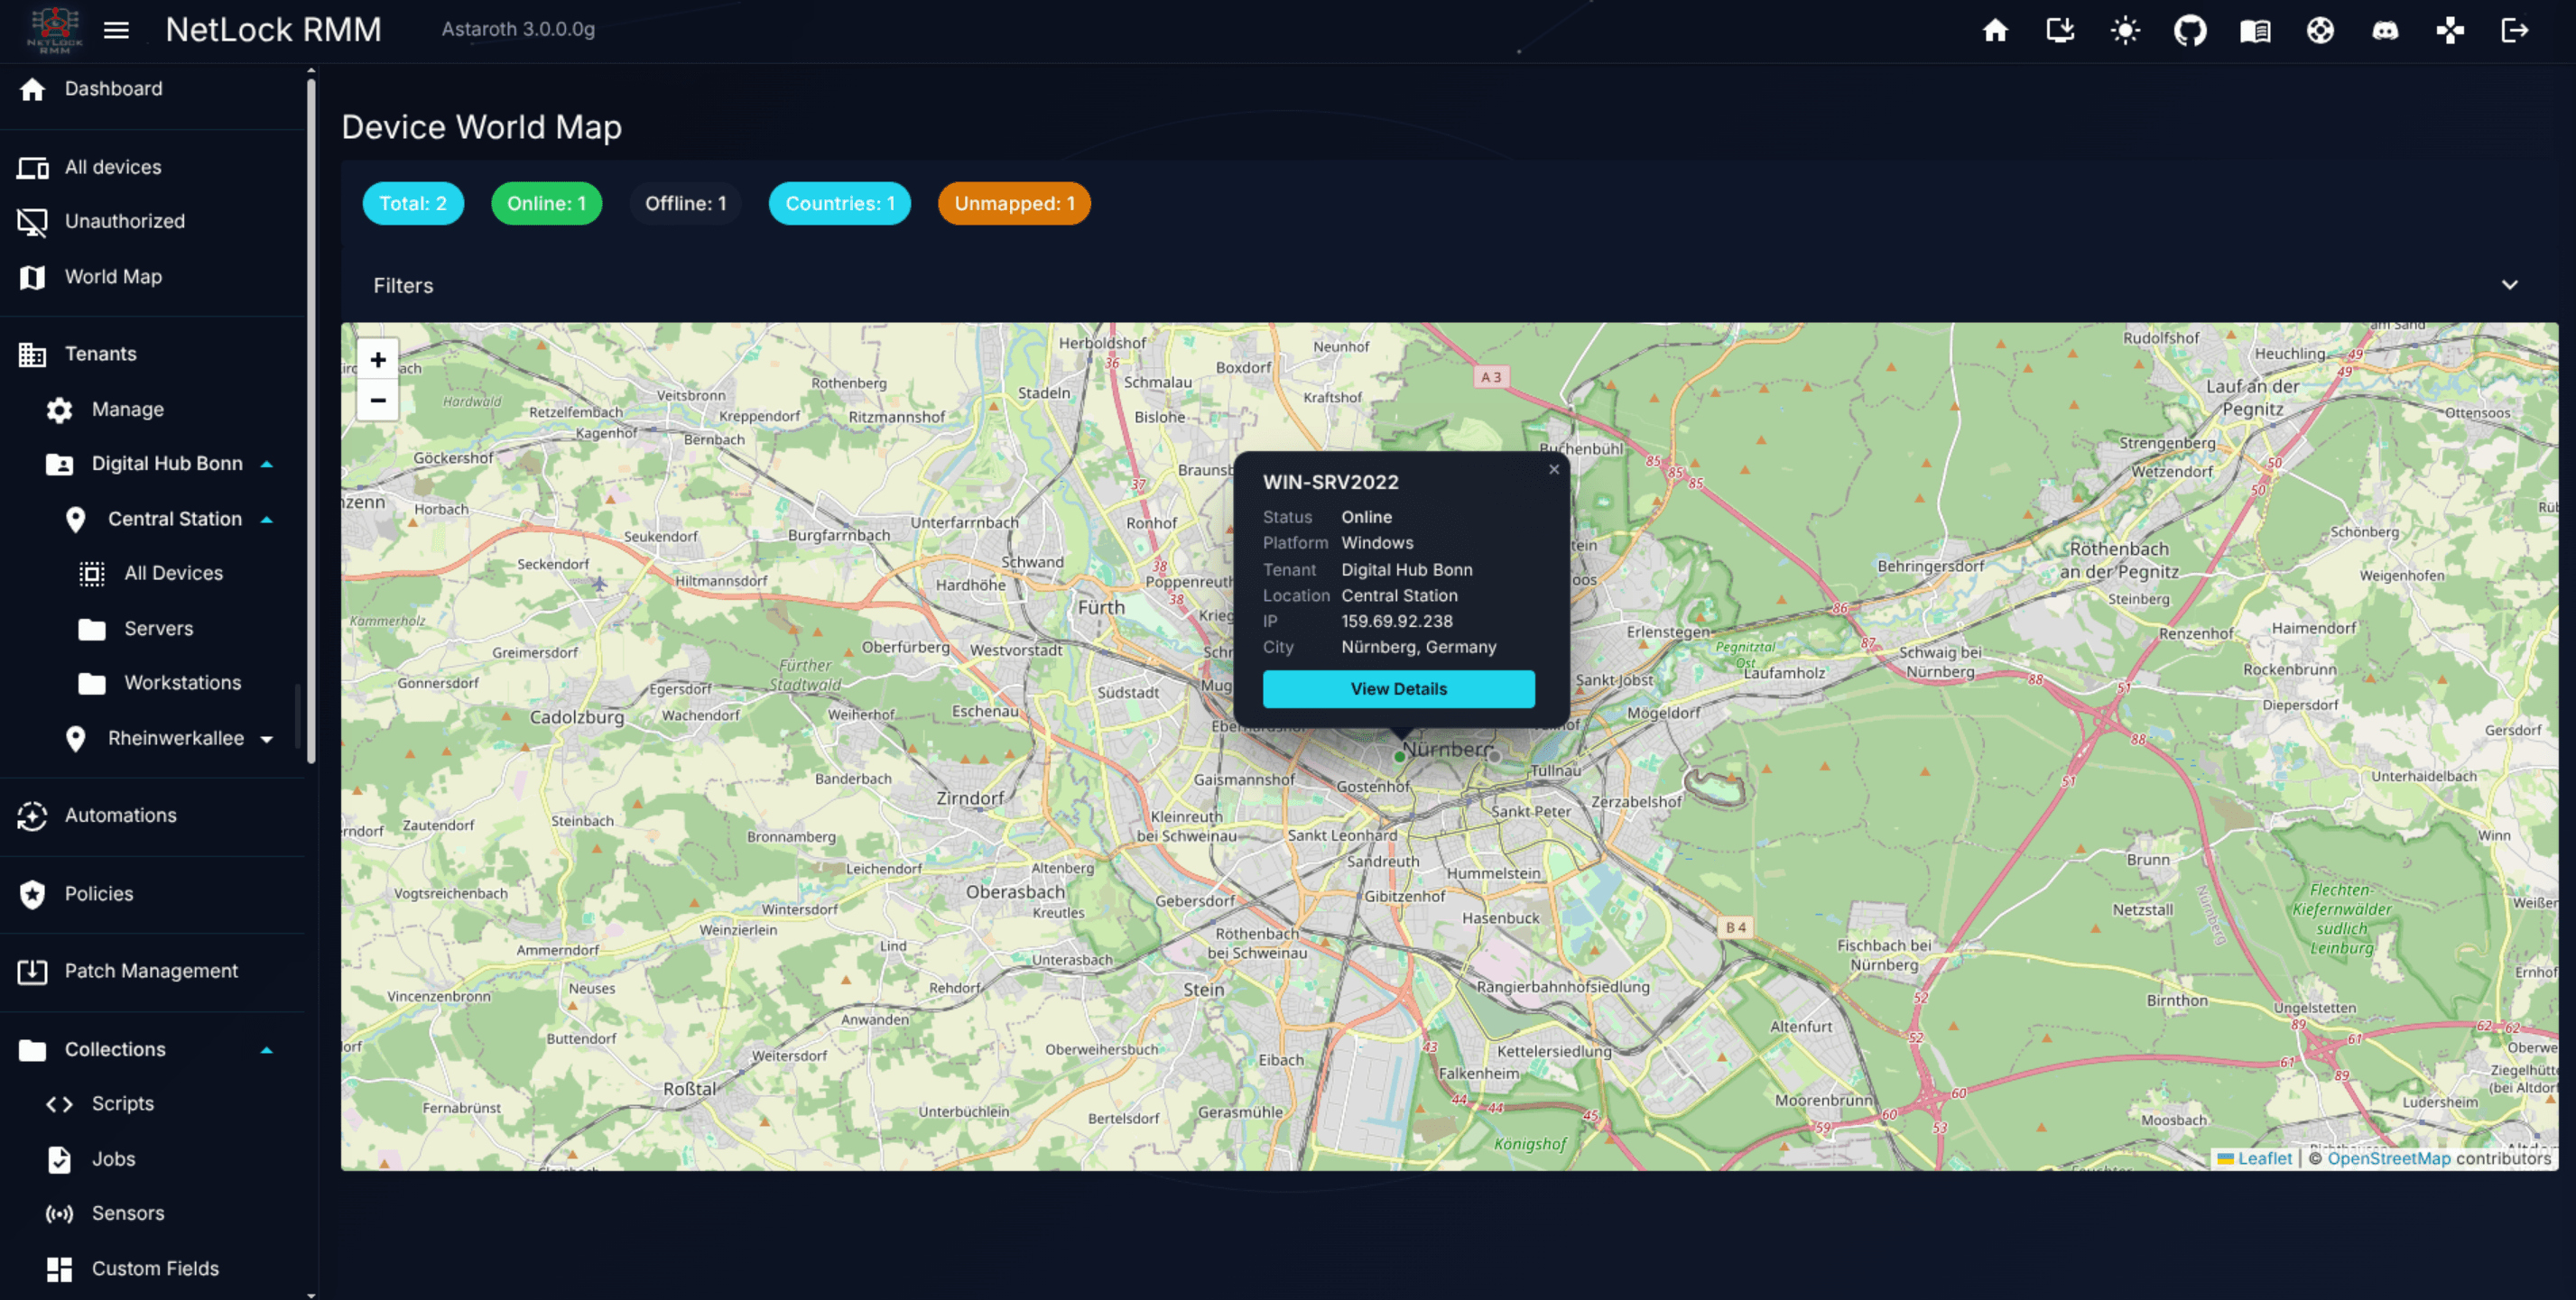Click the Rheinwerkallee location pin icon
2576x1300 pixels.
75,740
